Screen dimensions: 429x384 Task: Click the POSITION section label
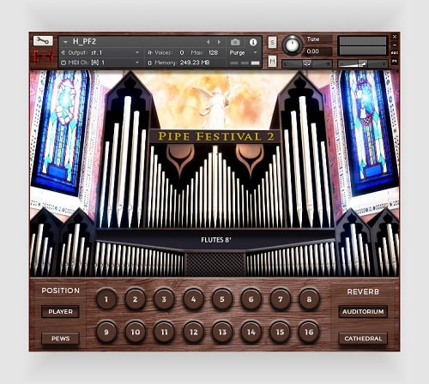[60, 291]
